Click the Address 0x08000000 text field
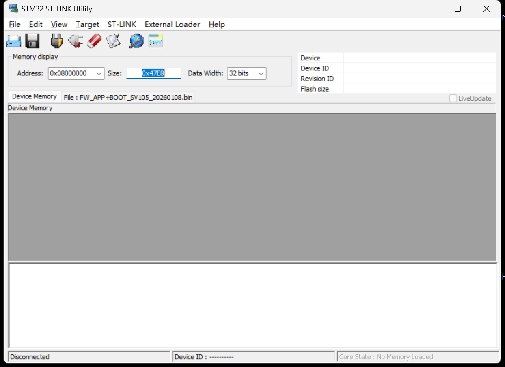 tap(71, 73)
